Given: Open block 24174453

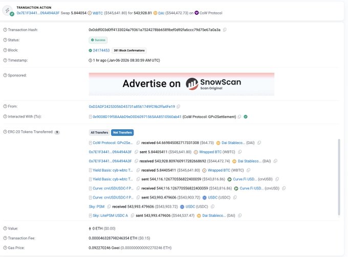Looking at the screenshot, I should click(x=101, y=50).
